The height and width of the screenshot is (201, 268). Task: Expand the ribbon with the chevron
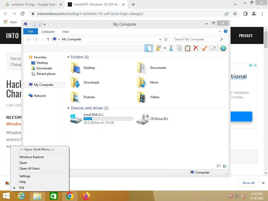[220, 31]
